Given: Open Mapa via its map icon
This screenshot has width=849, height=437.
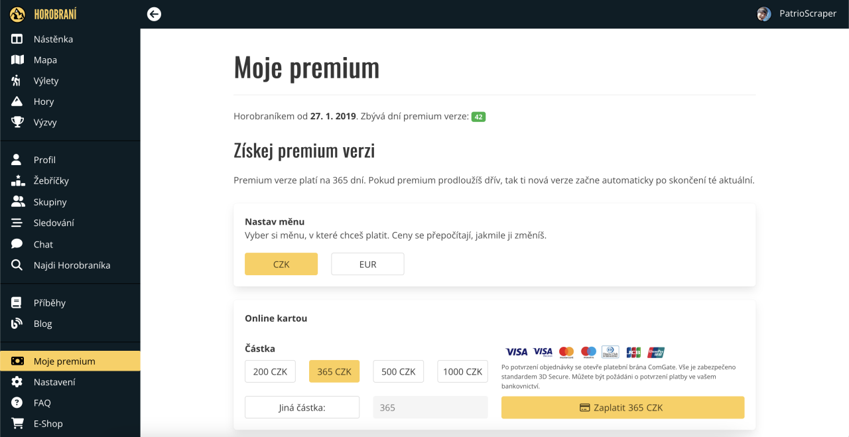Looking at the screenshot, I should (x=17, y=60).
